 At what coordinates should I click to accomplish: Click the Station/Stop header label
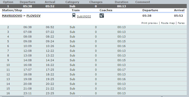point(12,10)
